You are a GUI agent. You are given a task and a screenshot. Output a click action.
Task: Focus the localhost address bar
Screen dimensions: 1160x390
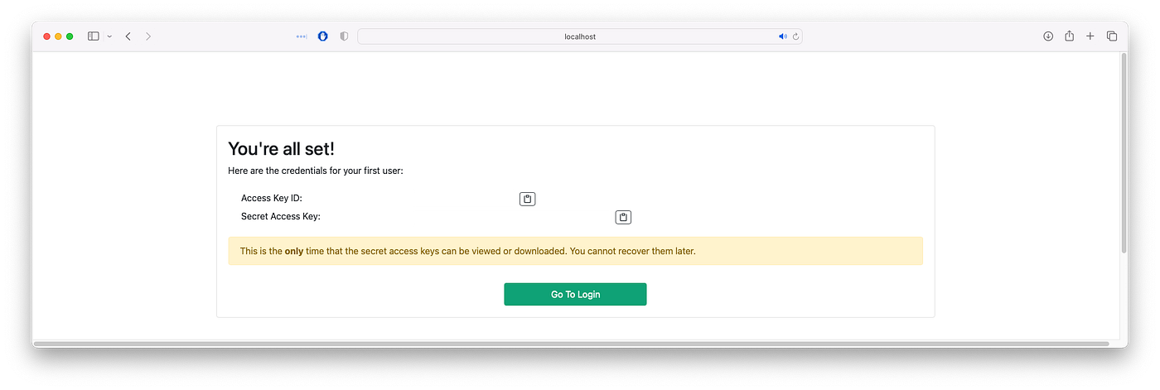(x=580, y=36)
